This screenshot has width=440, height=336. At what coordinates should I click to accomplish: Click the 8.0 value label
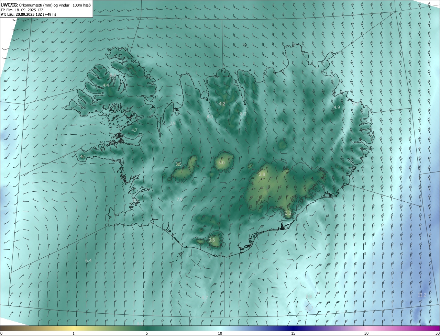click(210, 117)
